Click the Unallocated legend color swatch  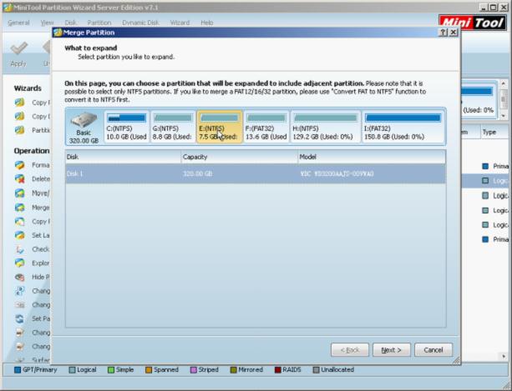click(316, 370)
